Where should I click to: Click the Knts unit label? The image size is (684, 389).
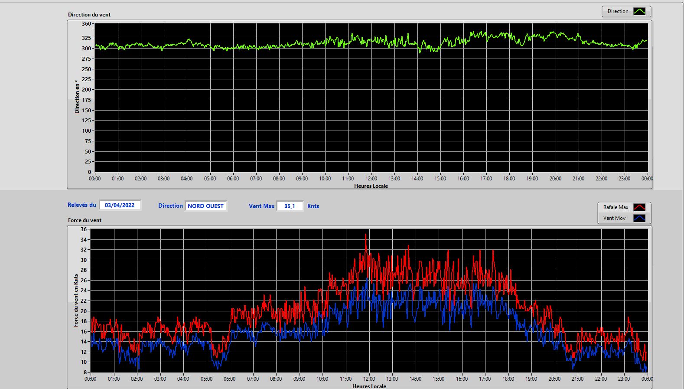pos(313,206)
